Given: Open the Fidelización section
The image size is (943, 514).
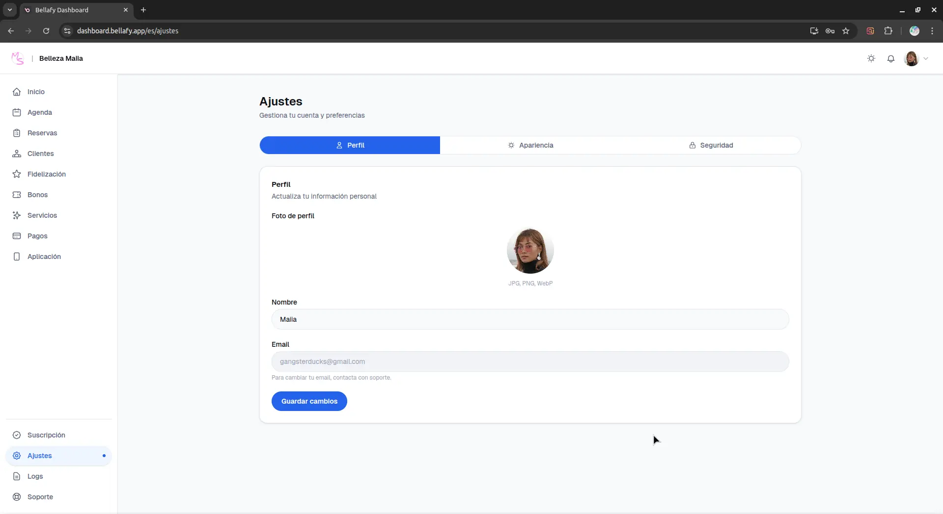Looking at the screenshot, I should coord(47,174).
